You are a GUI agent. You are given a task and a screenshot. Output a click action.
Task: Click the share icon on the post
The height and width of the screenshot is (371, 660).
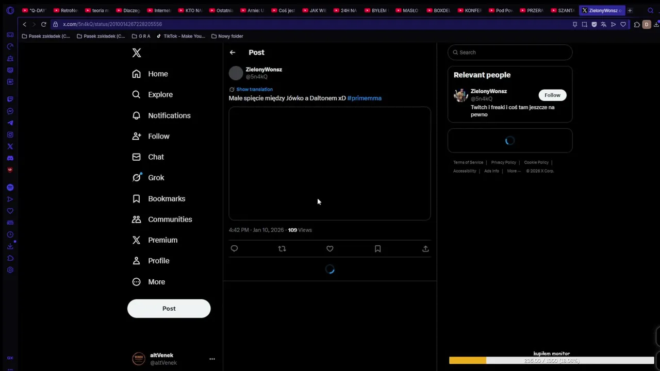point(425,248)
